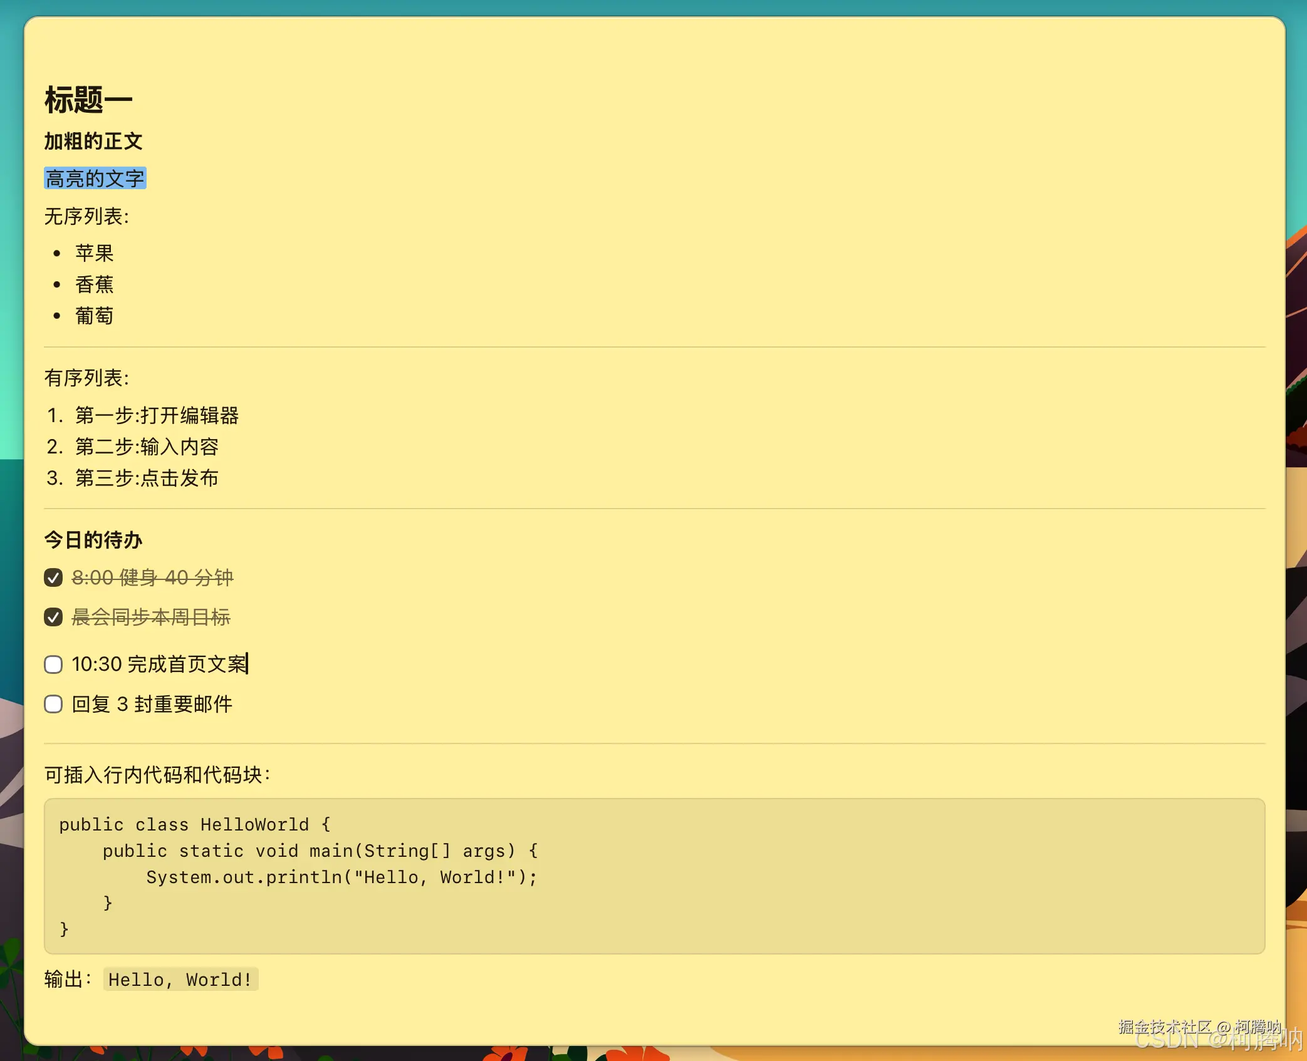
Task: Click list item 第二步:输入内容
Action: [x=147, y=447]
